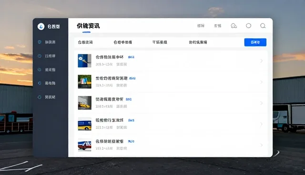Click the first gray text link in header

point(201,26)
